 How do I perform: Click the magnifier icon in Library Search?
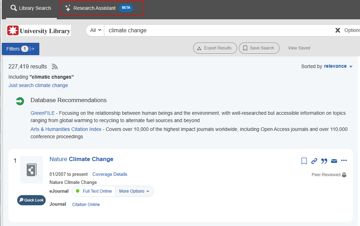pyautogui.click(x=14, y=8)
